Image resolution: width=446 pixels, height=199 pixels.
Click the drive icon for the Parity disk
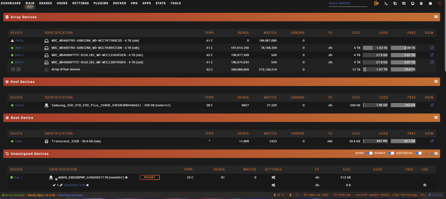47,41
